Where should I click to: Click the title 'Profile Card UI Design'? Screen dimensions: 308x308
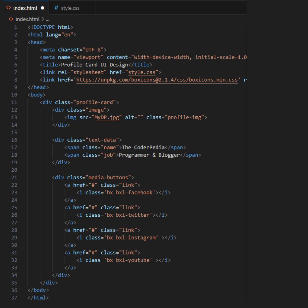pos(94,65)
